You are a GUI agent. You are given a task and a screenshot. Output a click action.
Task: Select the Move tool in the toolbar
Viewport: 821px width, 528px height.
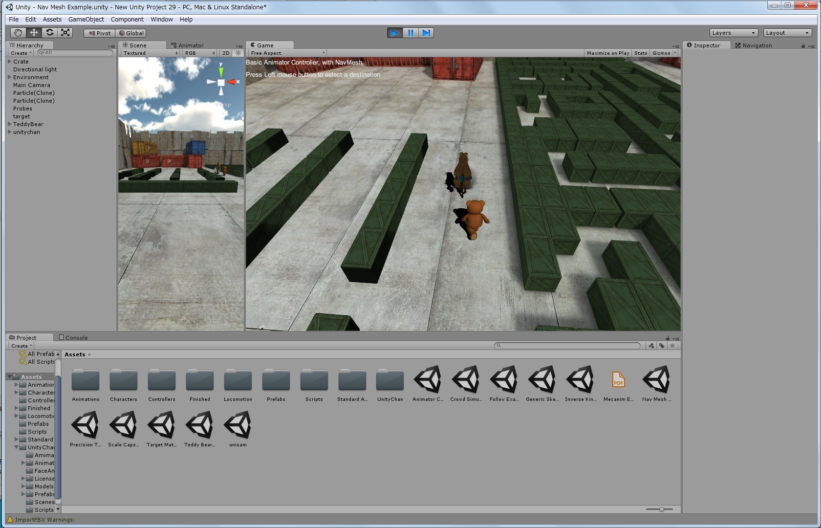pyautogui.click(x=33, y=32)
